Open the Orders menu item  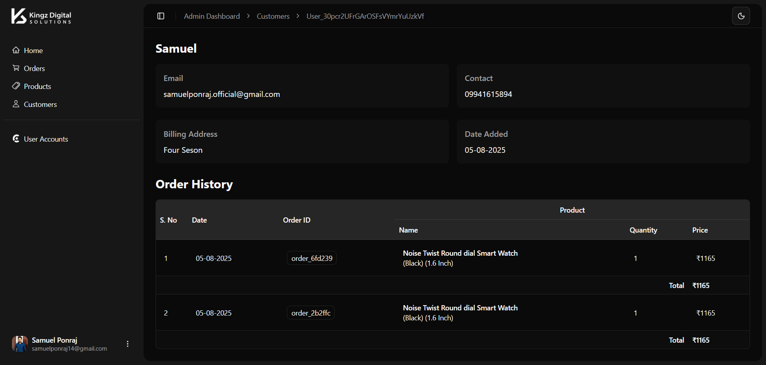pyautogui.click(x=34, y=69)
